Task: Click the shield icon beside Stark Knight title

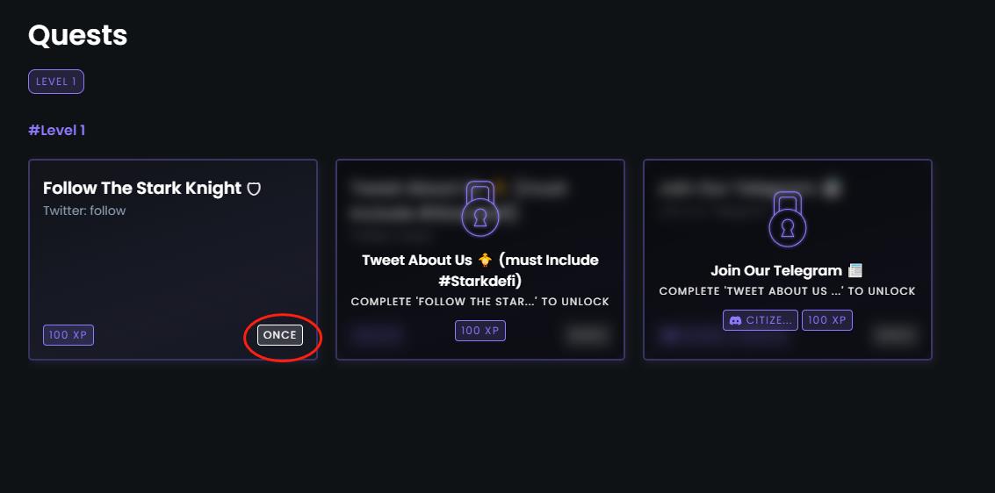Action: (254, 189)
